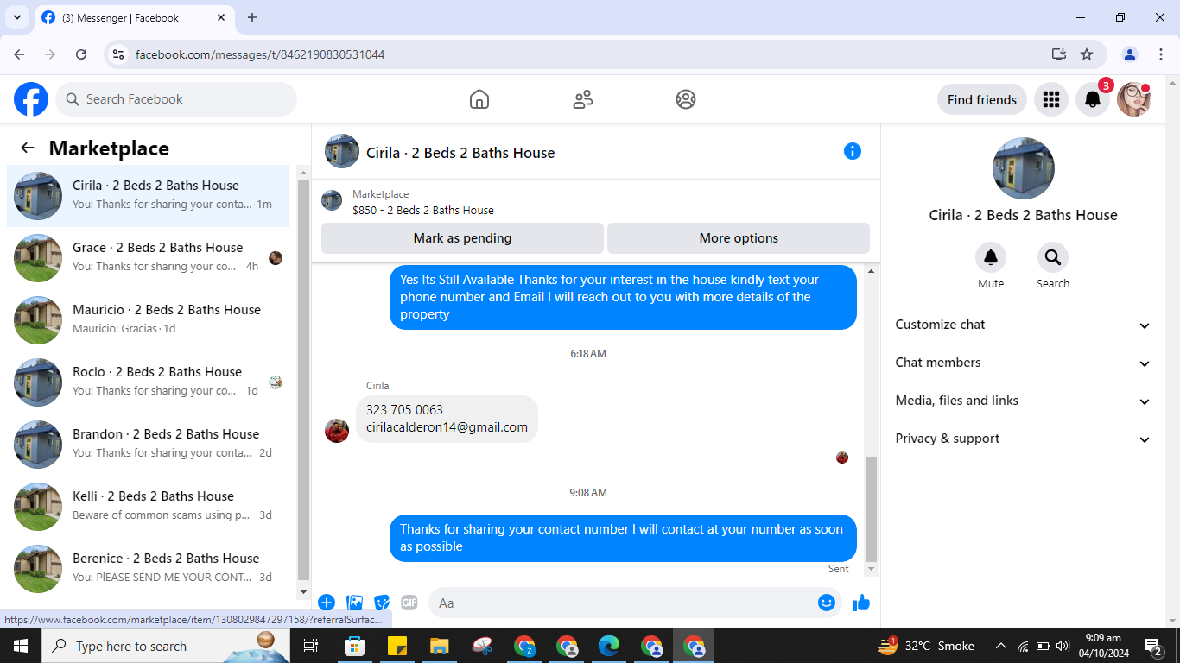Open the nine-dot Menu grid
This screenshot has width=1180, height=663.
click(1051, 99)
